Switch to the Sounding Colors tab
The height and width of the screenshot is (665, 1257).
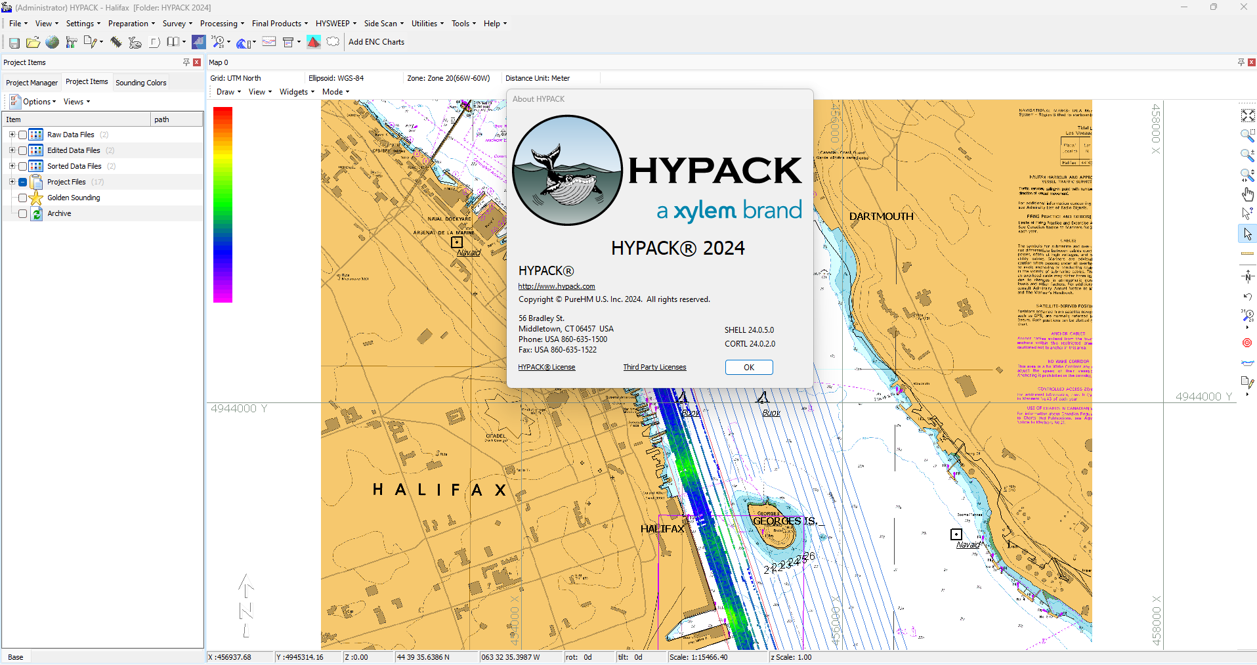[x=141, y=83]
